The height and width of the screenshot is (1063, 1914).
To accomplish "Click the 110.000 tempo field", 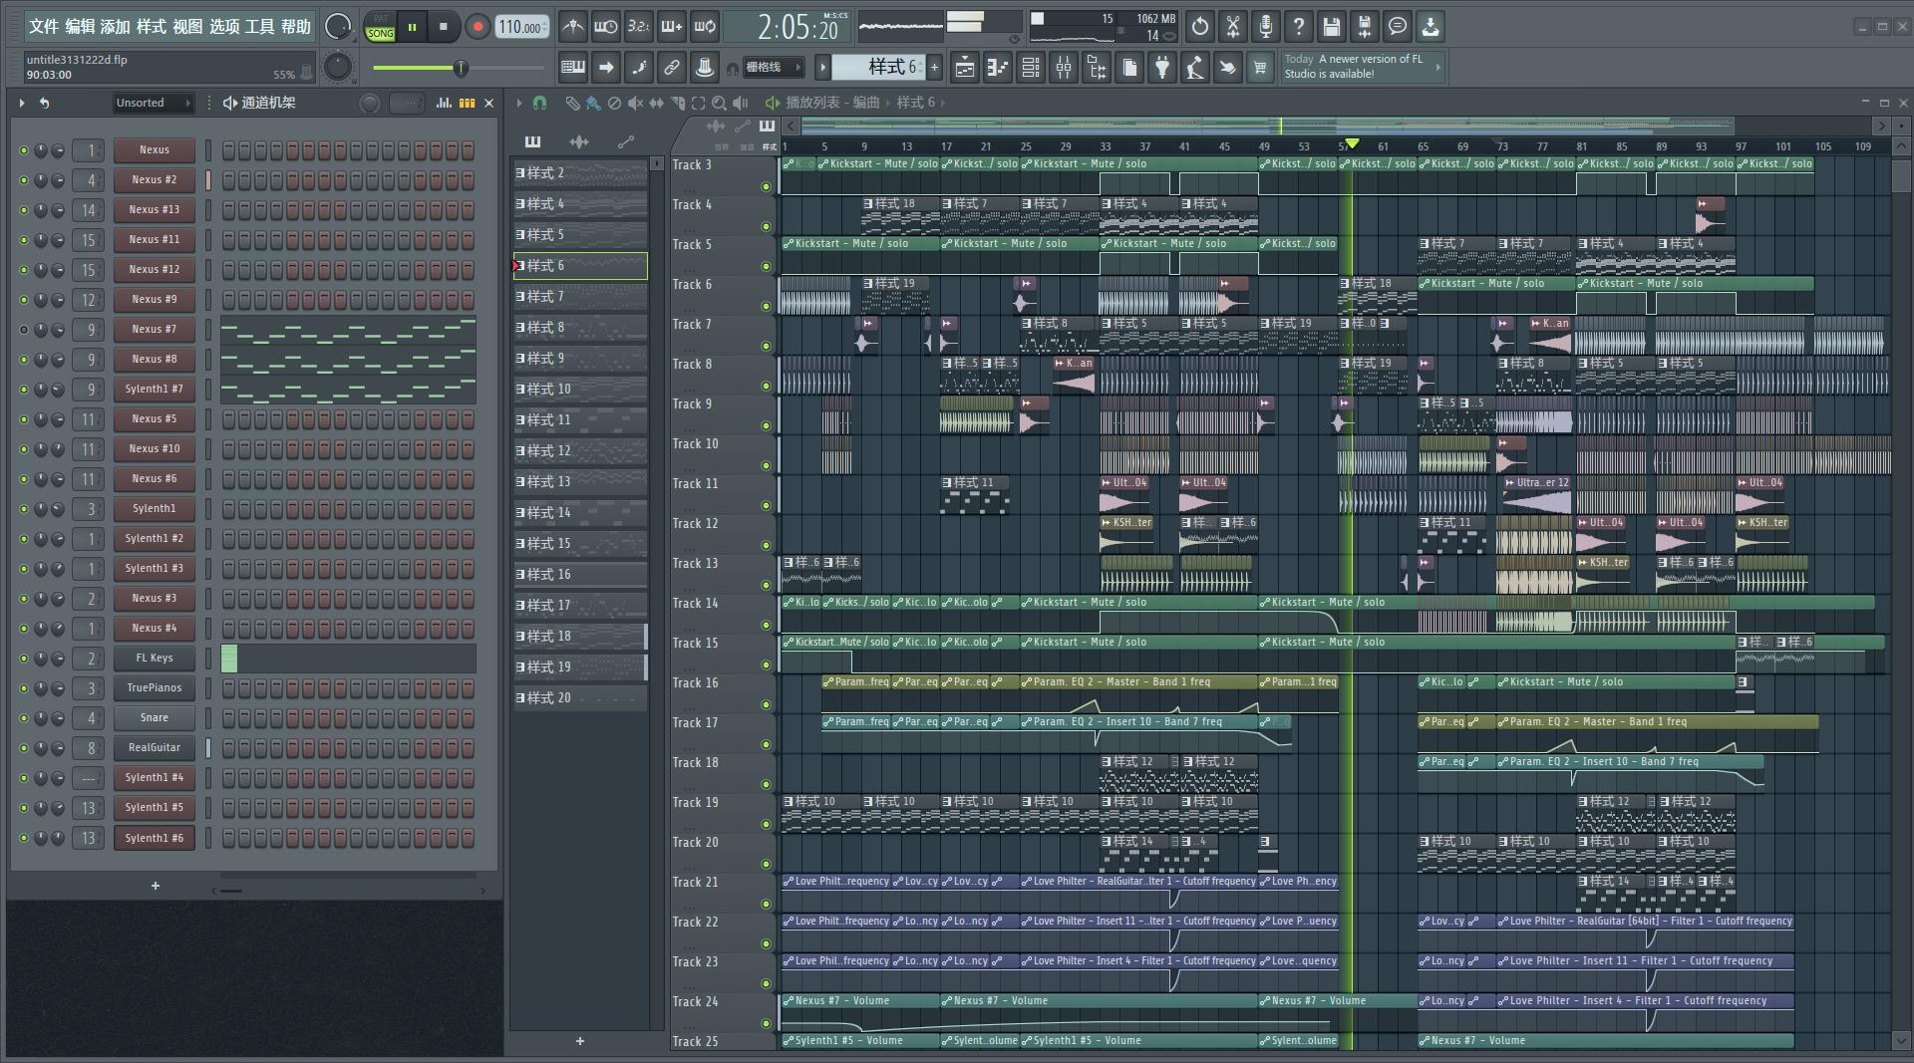I will coord(521,28).
